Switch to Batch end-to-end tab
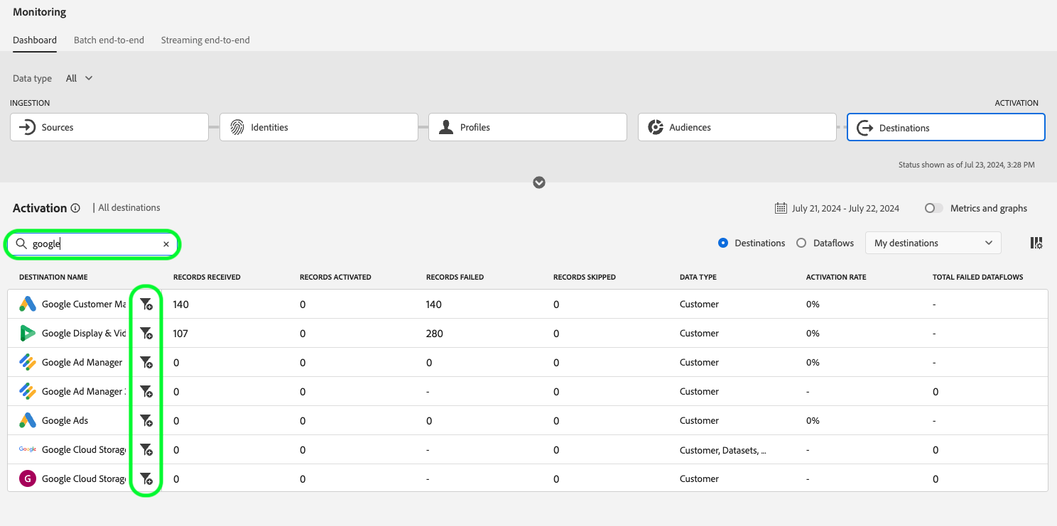 pyautogui.click(x=109, y=40)
